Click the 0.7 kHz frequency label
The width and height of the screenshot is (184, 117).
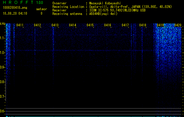(2, 97)
